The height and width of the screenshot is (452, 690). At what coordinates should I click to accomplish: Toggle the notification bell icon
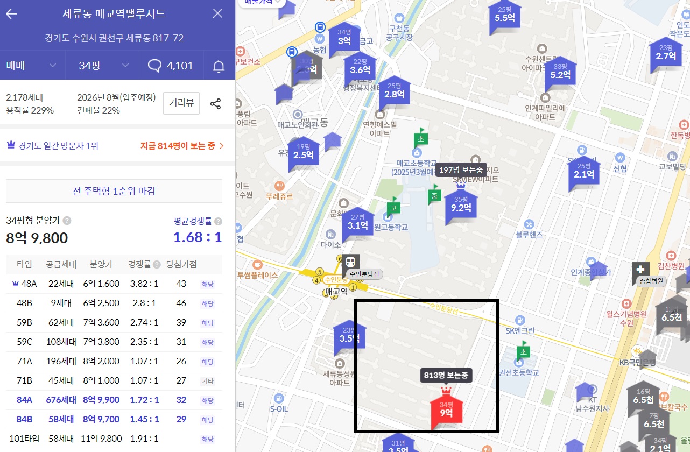[x=219, y=66]
